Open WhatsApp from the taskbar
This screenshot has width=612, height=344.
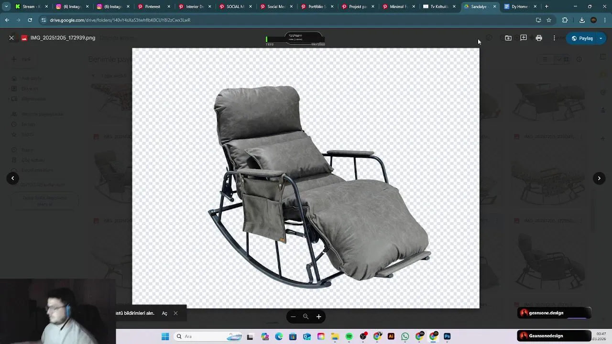(405, 336)
